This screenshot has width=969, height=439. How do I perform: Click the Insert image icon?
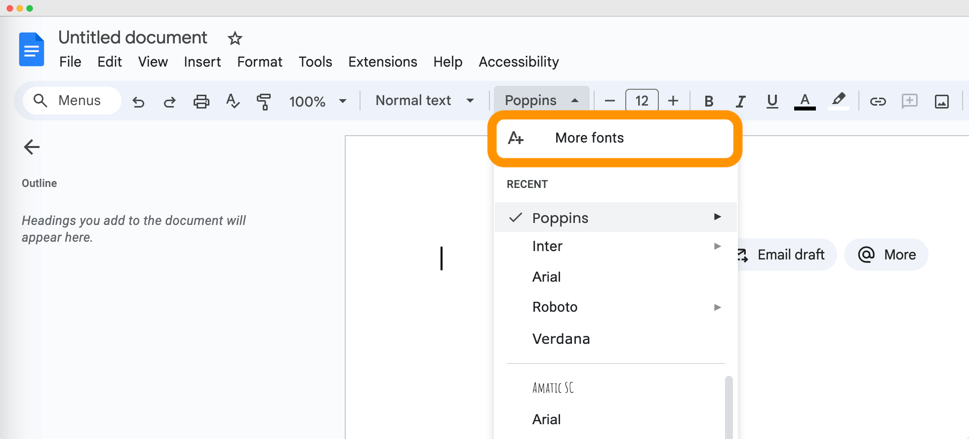pos(942,102)
